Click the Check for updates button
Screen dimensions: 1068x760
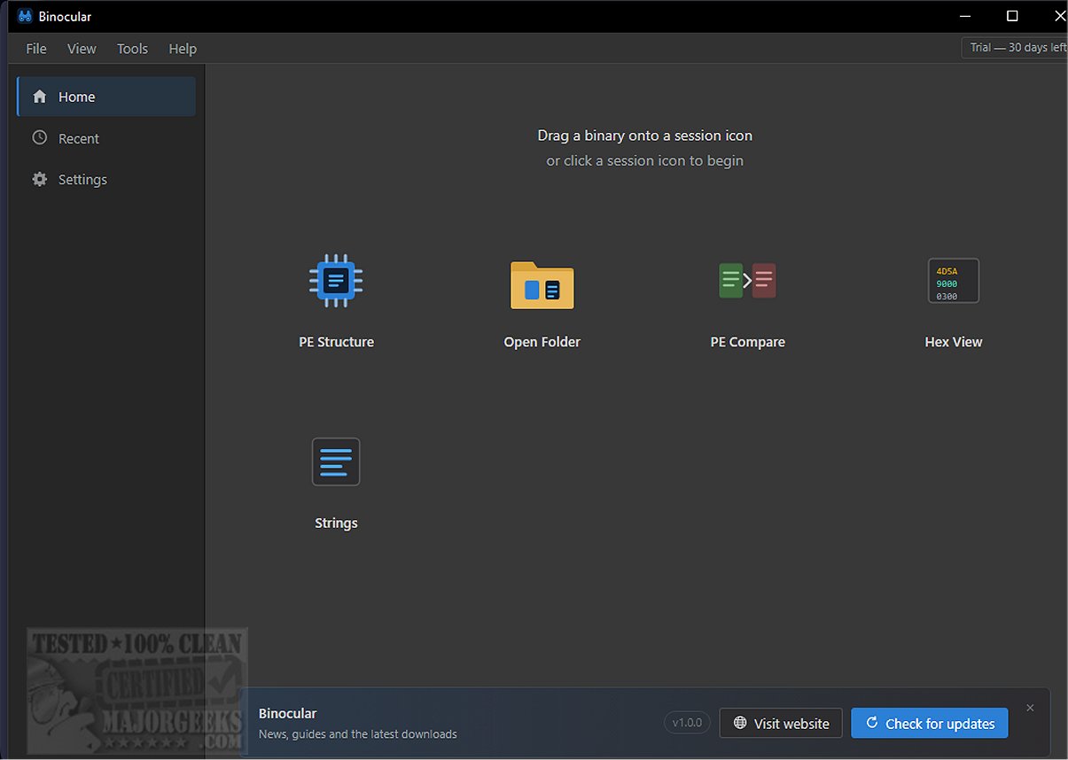929,723
